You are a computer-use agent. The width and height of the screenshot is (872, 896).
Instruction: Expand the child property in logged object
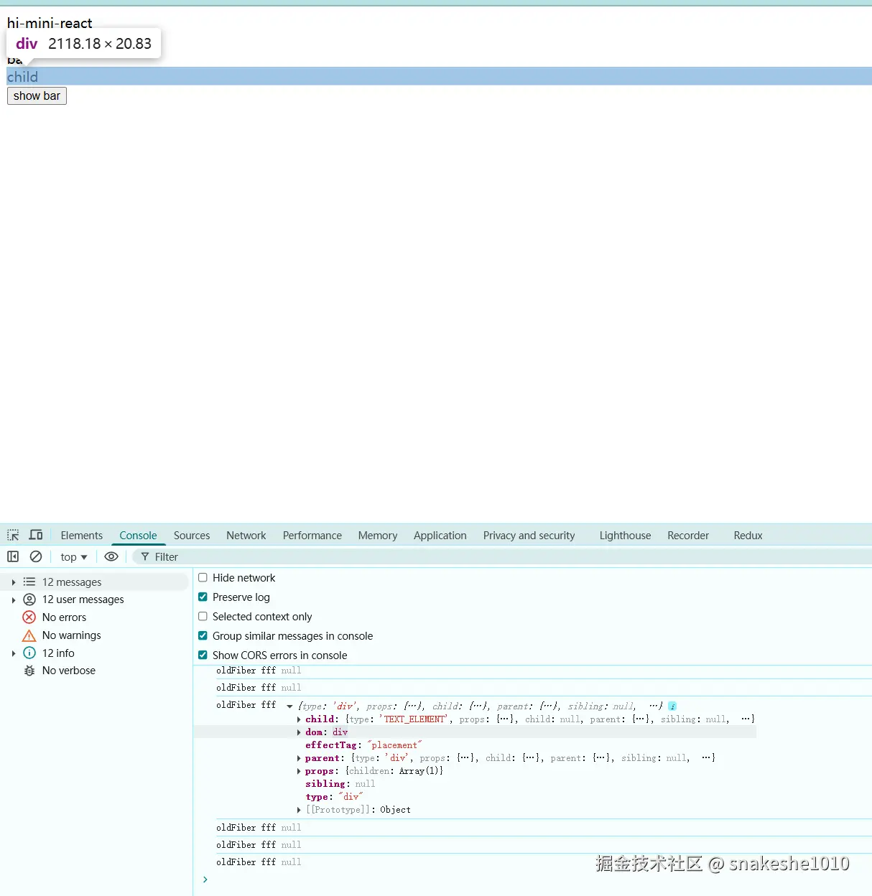299,719
